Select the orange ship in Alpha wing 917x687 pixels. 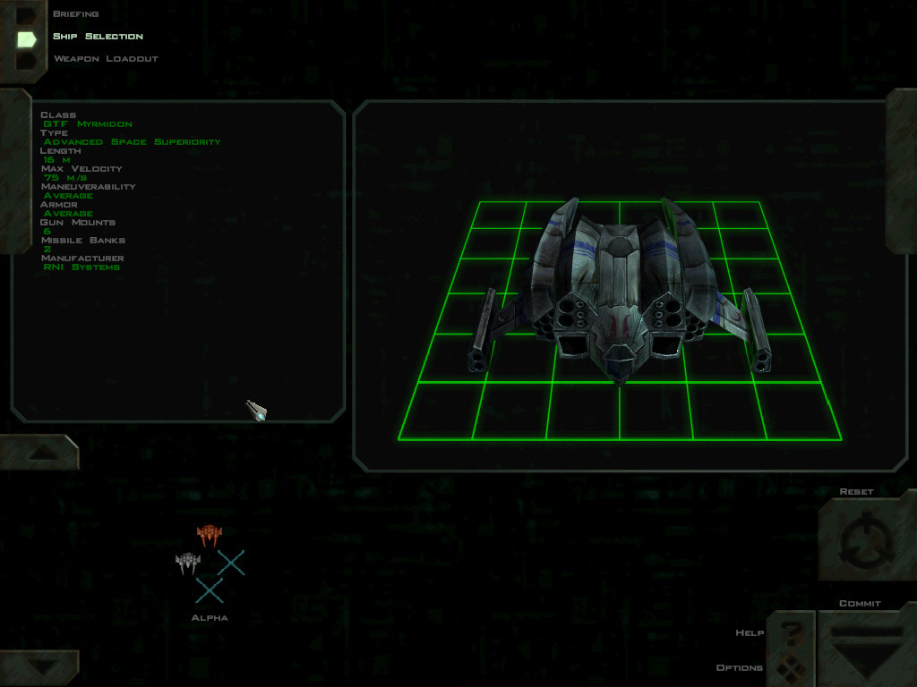(209, 535)
